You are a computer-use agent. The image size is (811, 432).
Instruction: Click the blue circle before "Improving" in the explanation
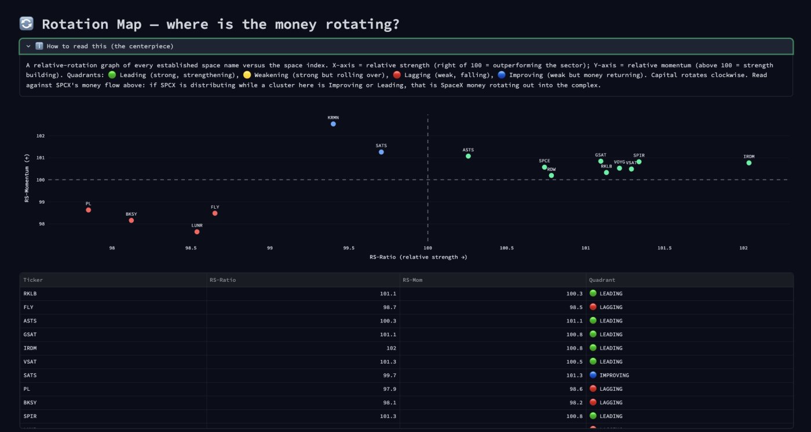pyautogui.click(x=502, y=75)
